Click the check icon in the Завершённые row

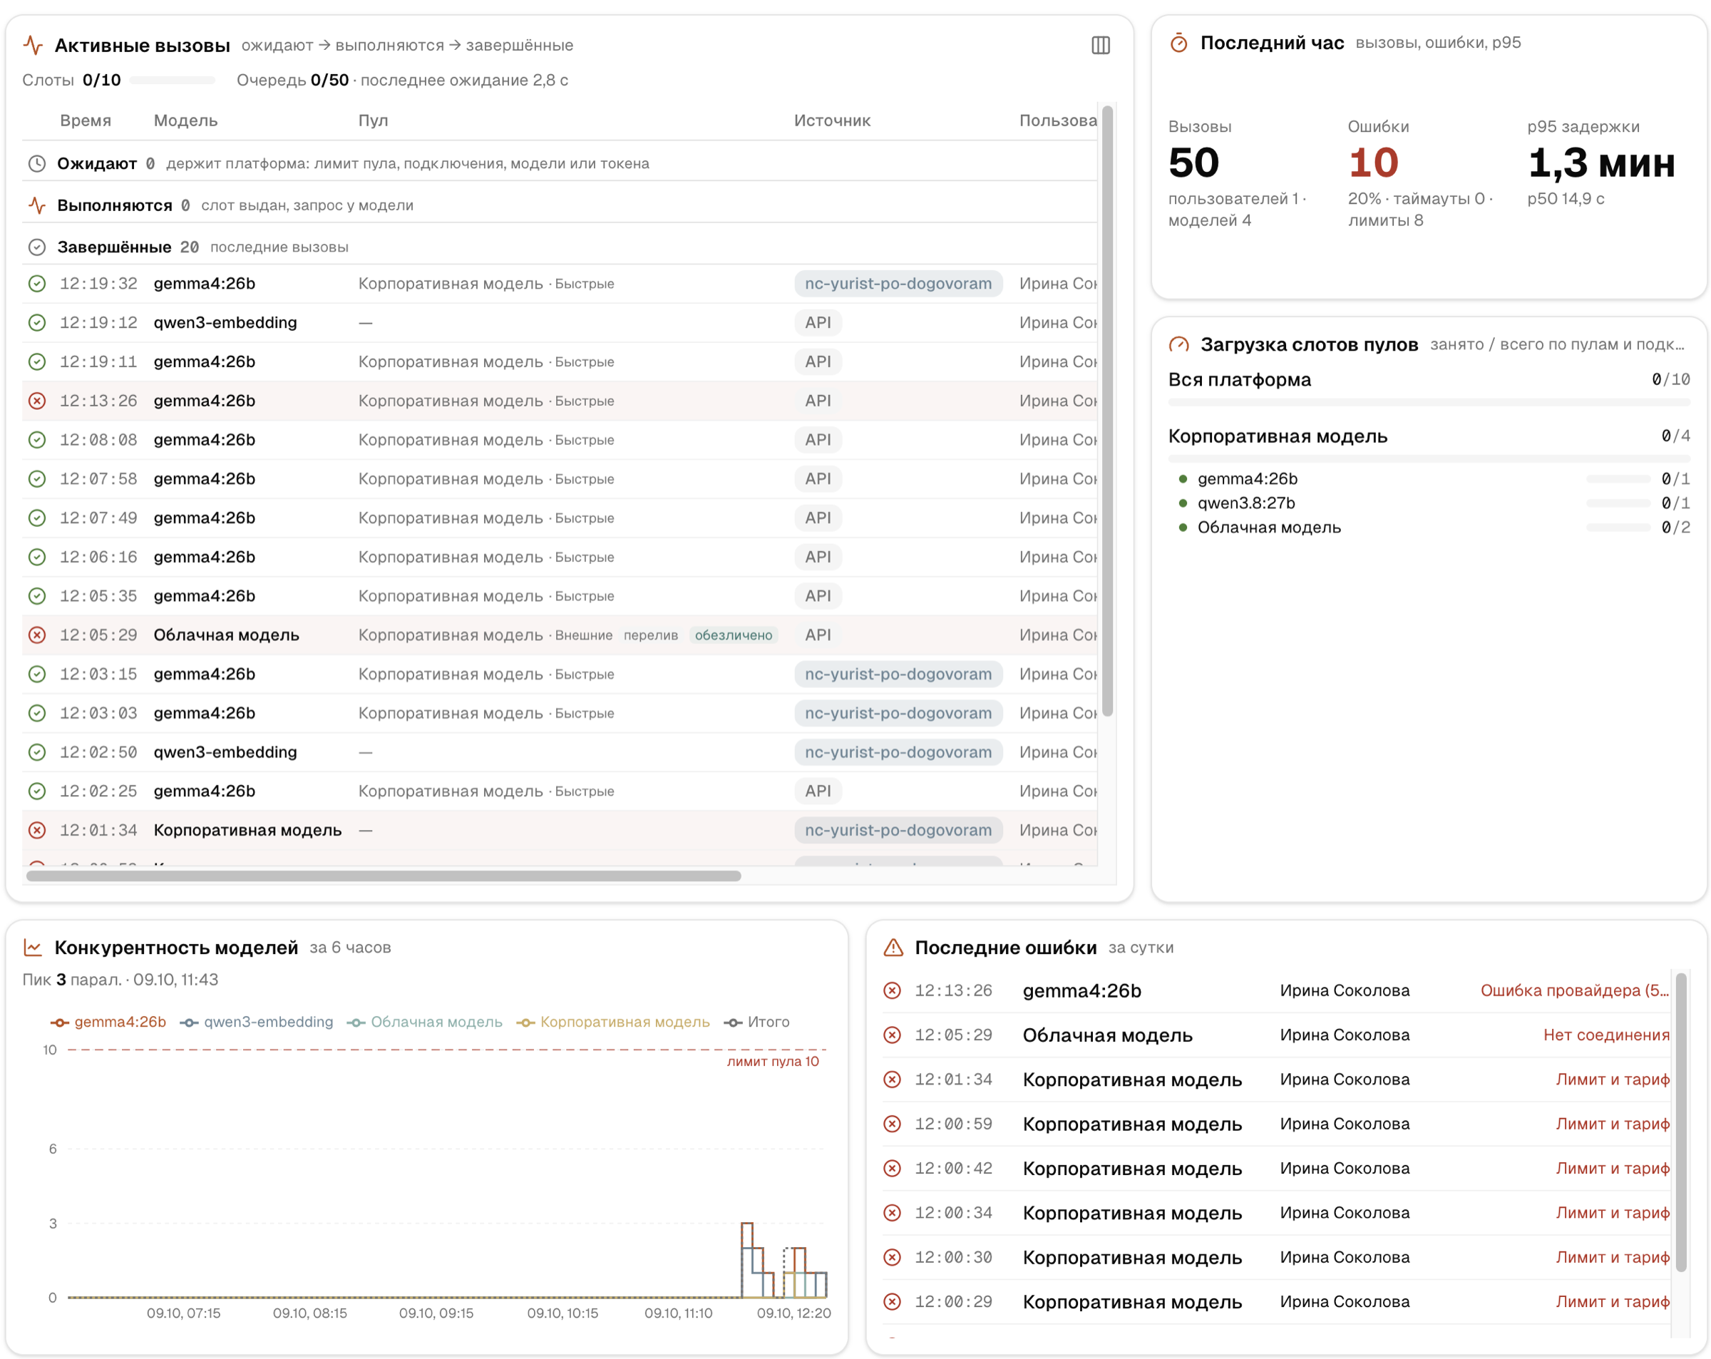tap(36, 247)
